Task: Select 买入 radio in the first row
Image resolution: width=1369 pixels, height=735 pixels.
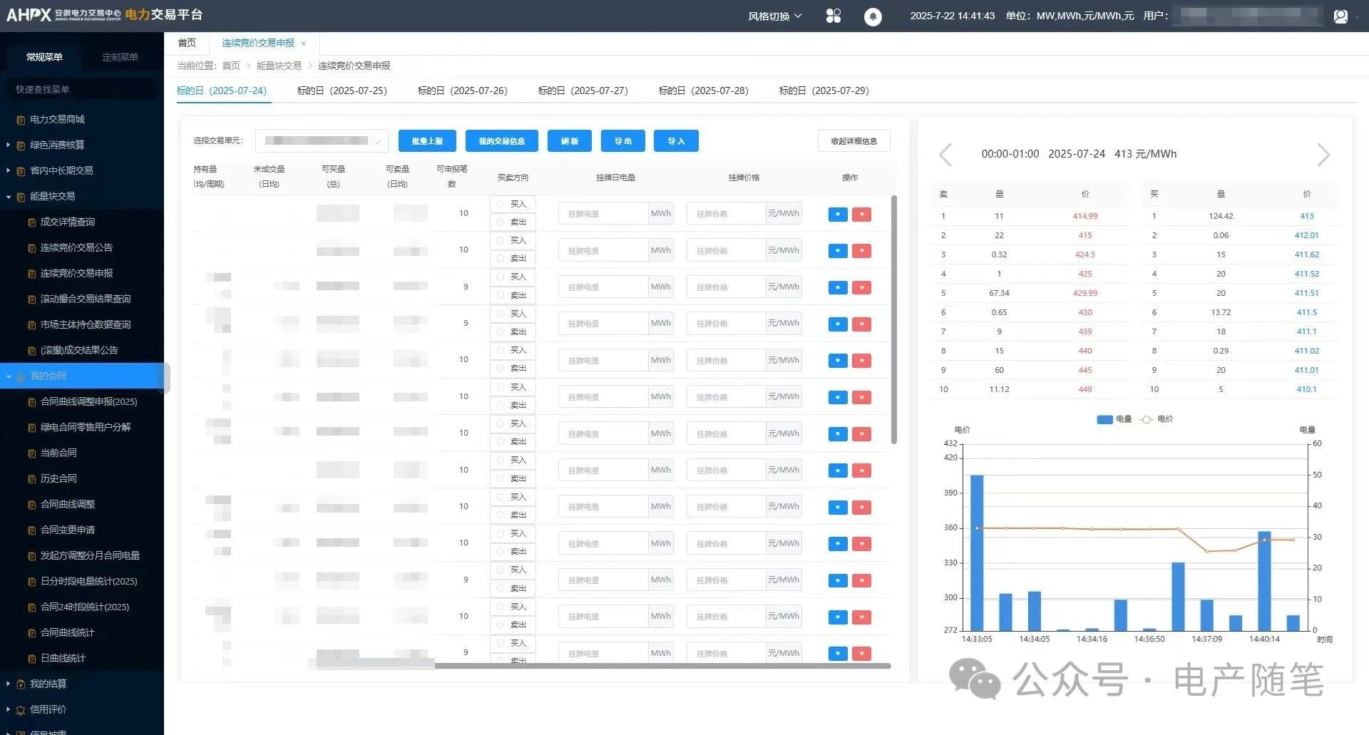Action: (501, 204)
